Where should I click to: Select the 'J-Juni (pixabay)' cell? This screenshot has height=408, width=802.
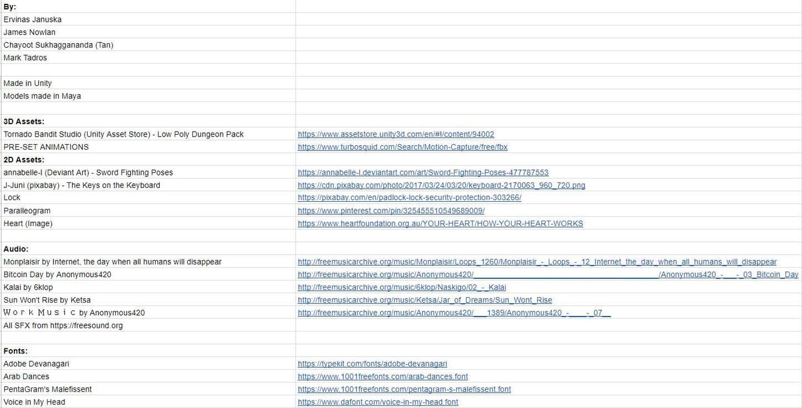coord(148,185)
